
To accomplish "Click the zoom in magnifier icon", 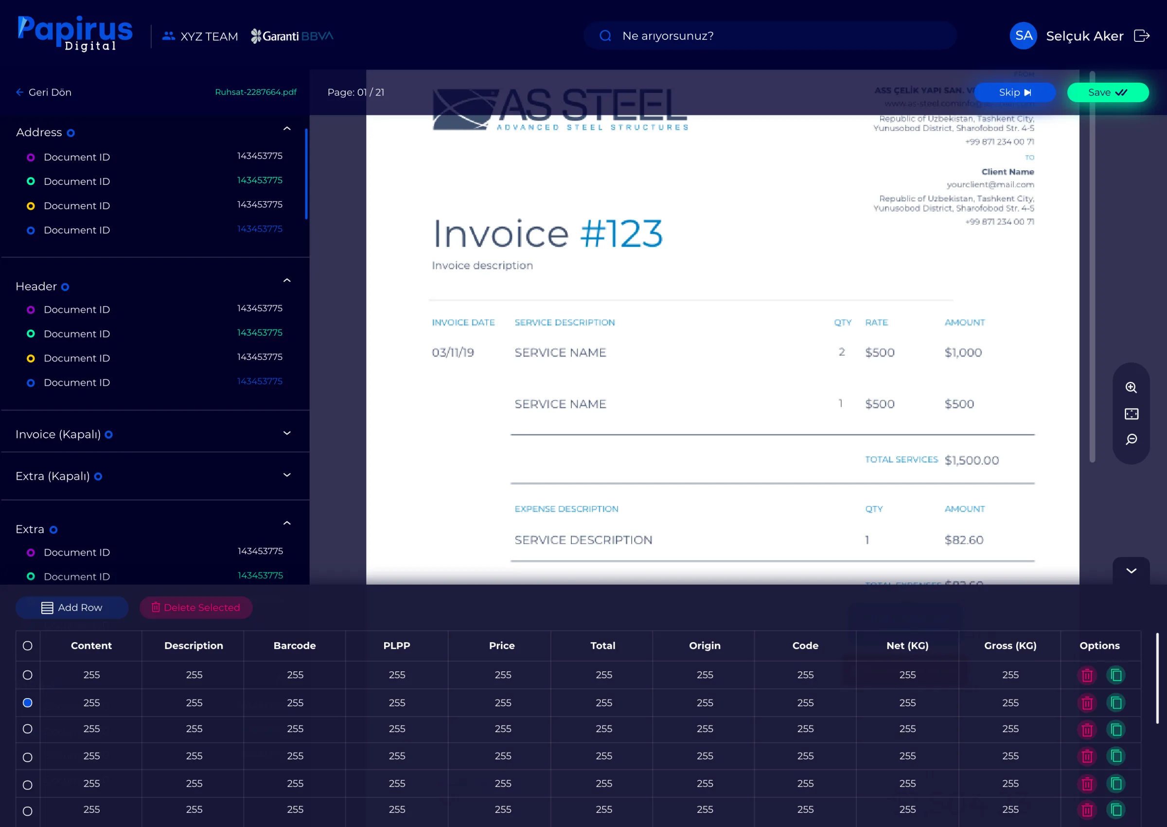I will (x=1131, y=388).
